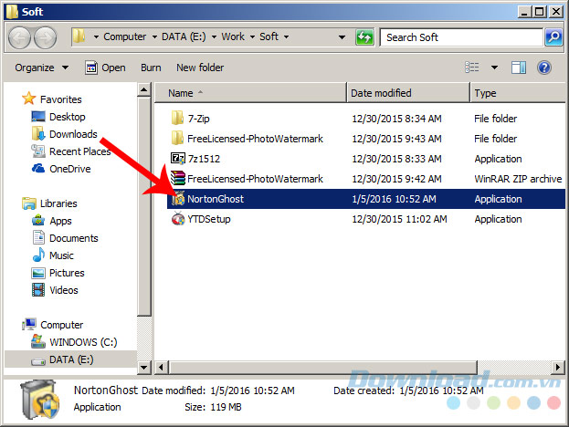The height and width of the screenshot is (427, 569).
Task: Click the Libraries icon in the navigation pane
Action: click(x=28, y=203)
